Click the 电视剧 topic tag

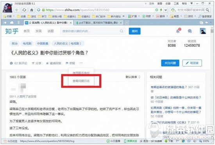tap(27, 44)
